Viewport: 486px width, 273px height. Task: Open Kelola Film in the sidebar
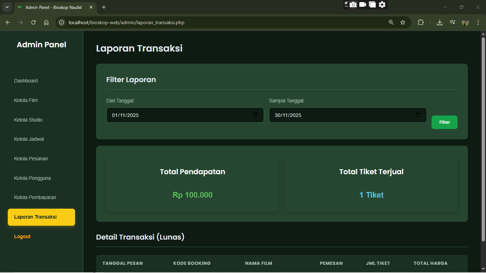point(26,100)
